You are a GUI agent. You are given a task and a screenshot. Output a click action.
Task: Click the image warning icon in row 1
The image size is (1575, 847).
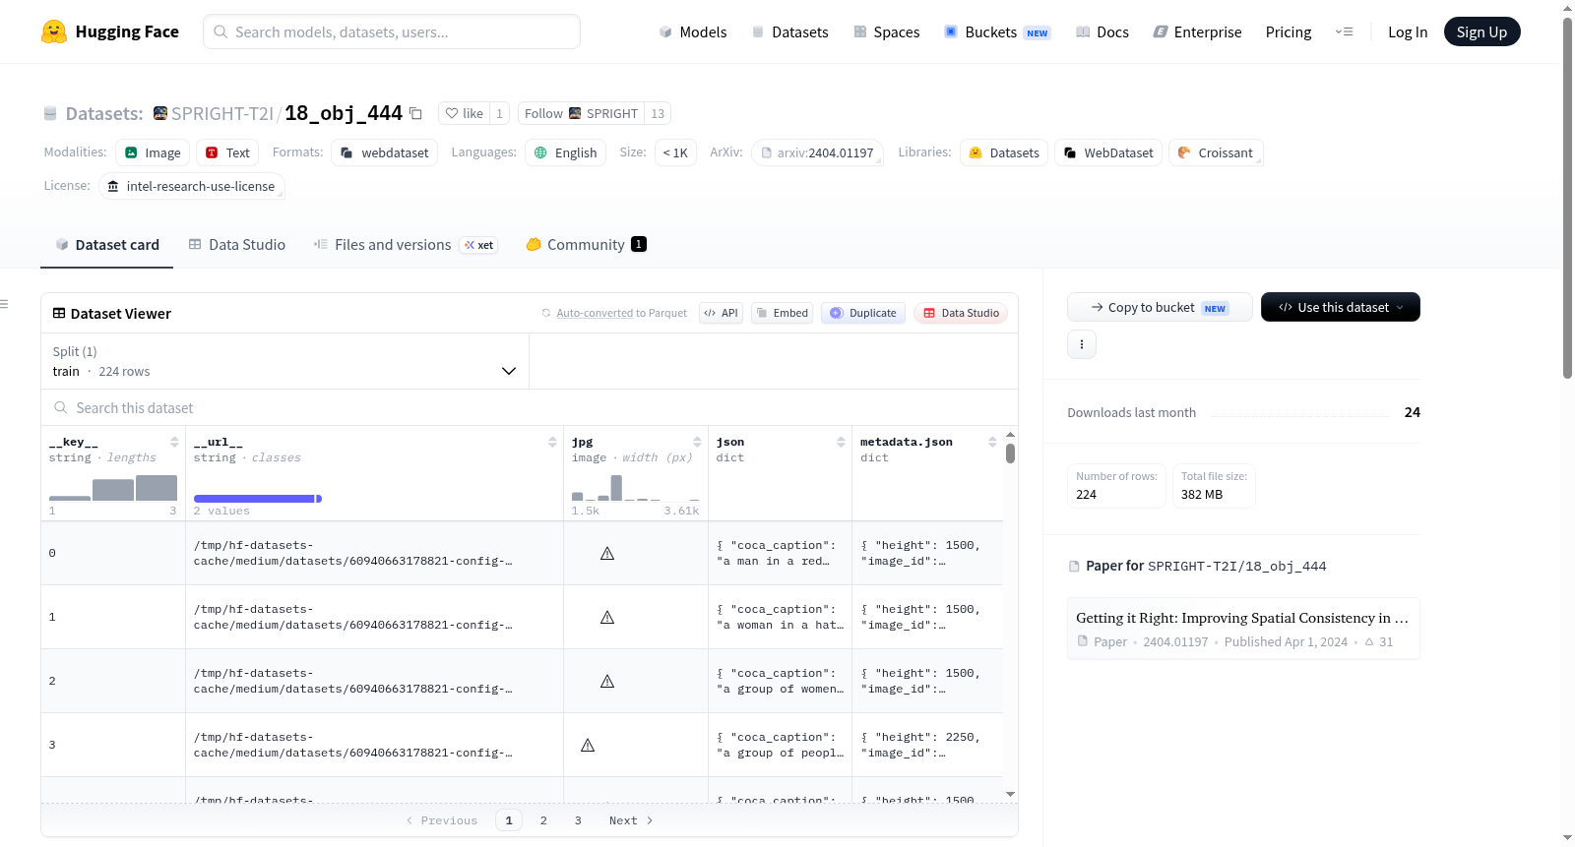point(607,617)
